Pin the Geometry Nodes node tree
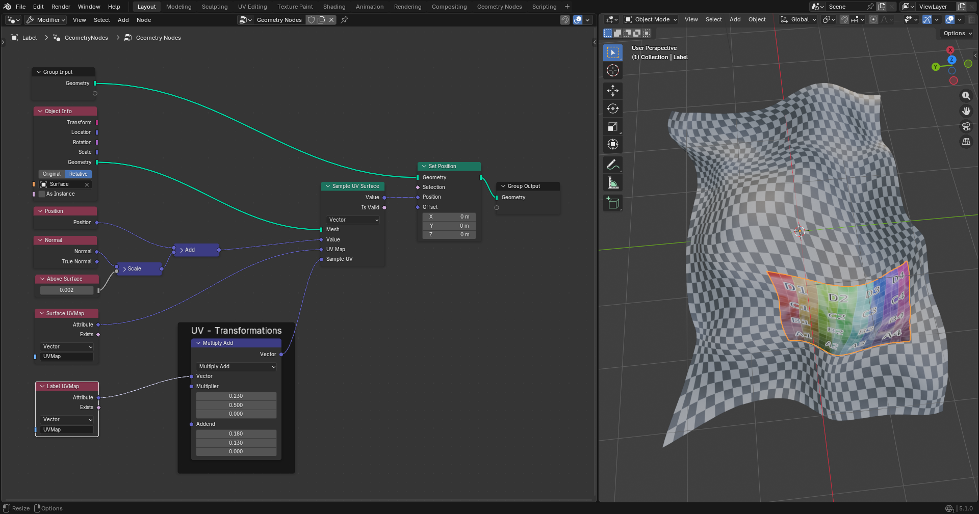This screenshot has height=514, width=979. coord(344,20)
